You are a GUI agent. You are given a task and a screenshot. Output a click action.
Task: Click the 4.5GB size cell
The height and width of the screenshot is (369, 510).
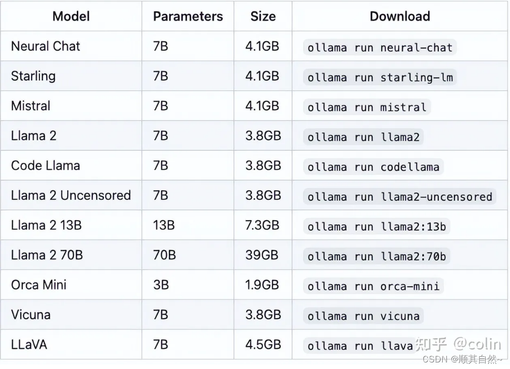(x=263, y=345)
